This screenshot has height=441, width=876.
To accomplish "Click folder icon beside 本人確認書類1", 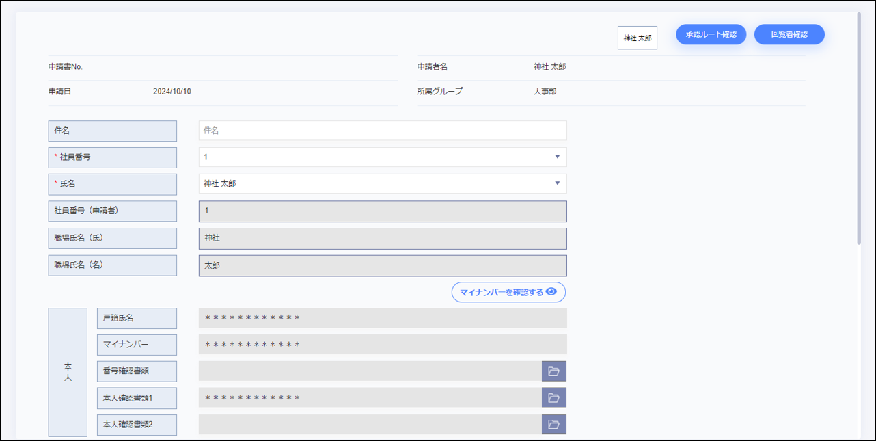I will click(553, 398).
